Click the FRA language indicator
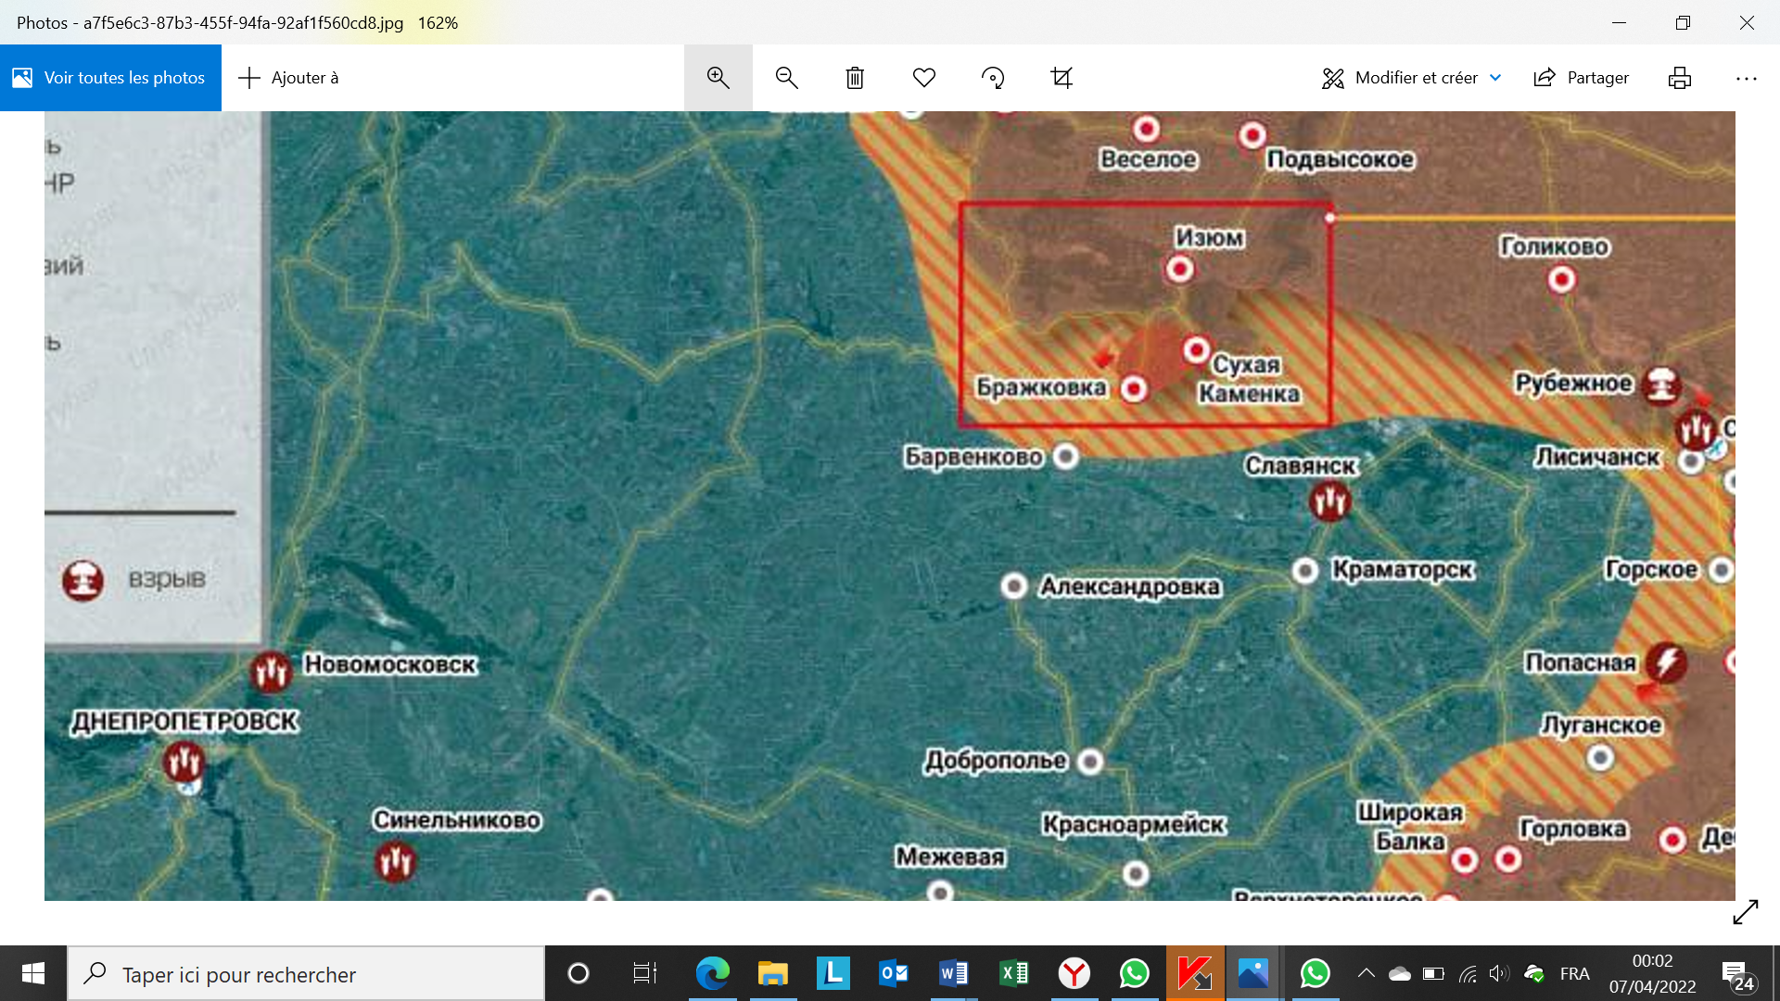 1574,973
